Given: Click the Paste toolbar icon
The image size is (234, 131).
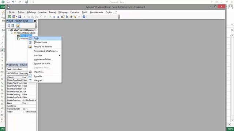Looking at the screenshot, I should (x=32, y=17).
